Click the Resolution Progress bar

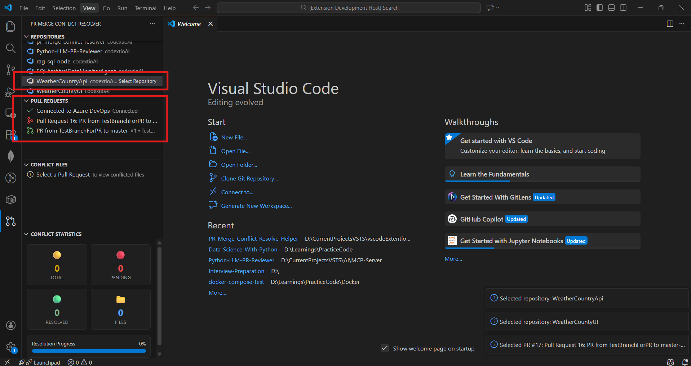89,351
